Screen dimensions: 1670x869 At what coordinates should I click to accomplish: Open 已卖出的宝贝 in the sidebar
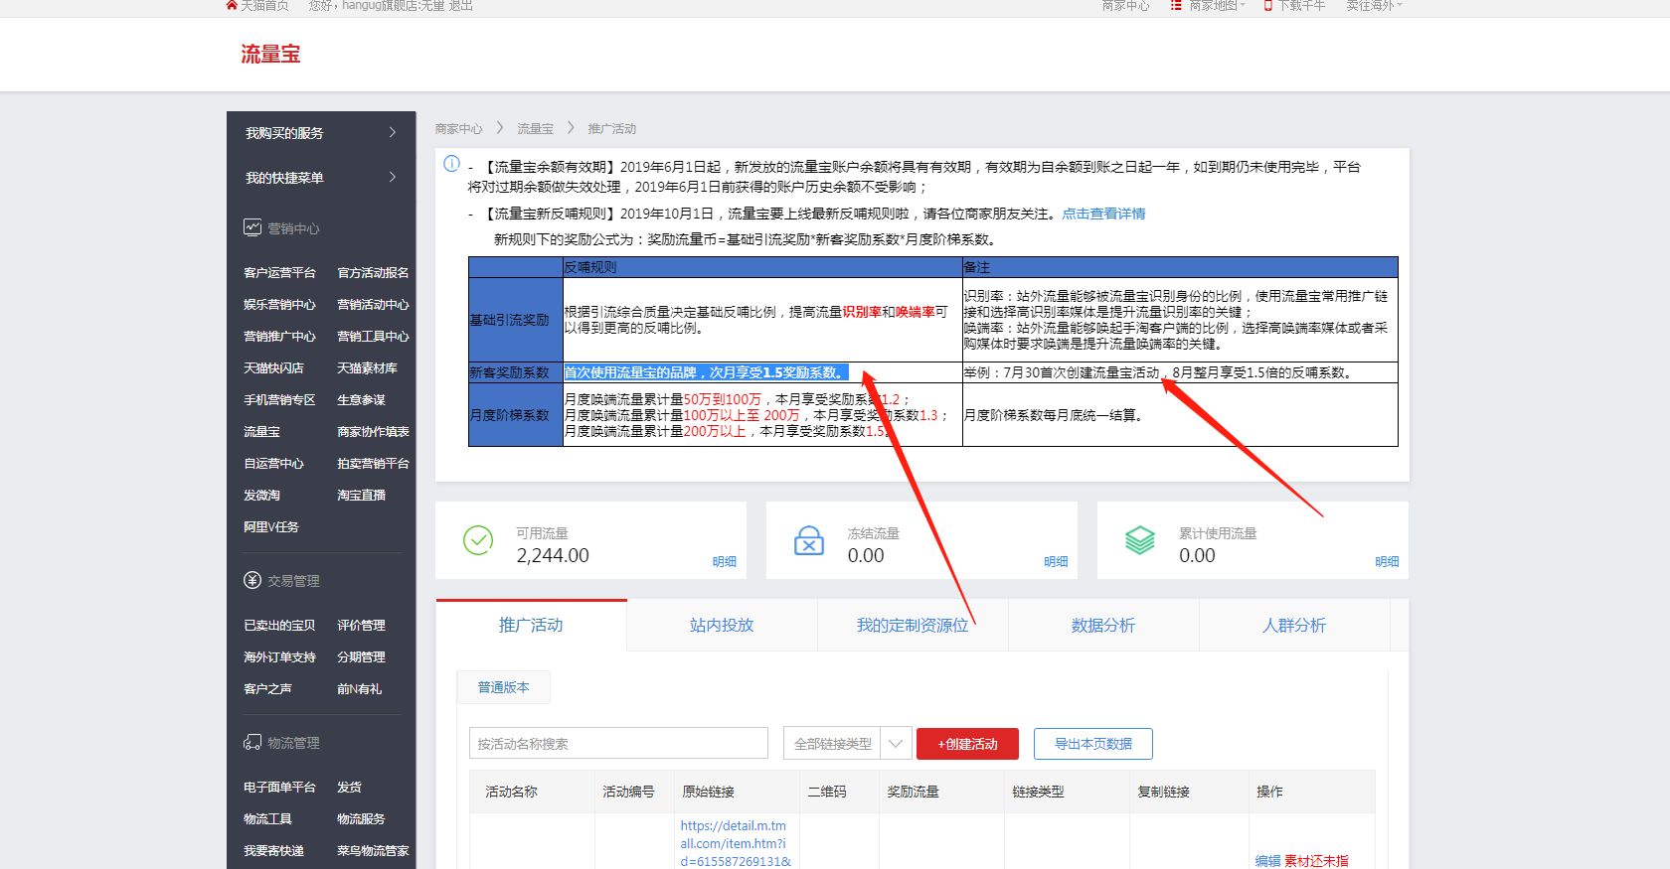click(279, 625)
